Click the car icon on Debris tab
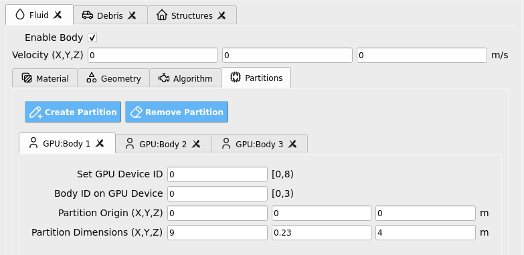Screen dimensions: 524x255 [x=88, y=15]
